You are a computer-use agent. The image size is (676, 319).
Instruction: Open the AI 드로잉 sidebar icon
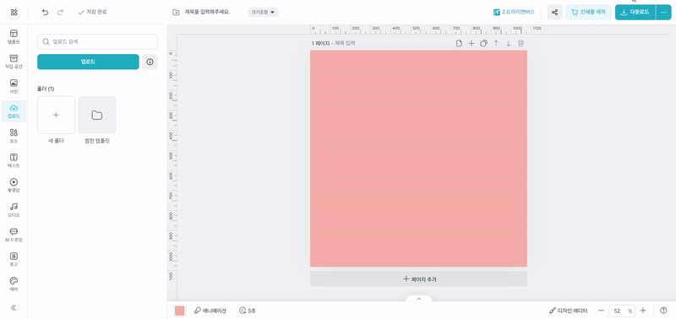14,235
